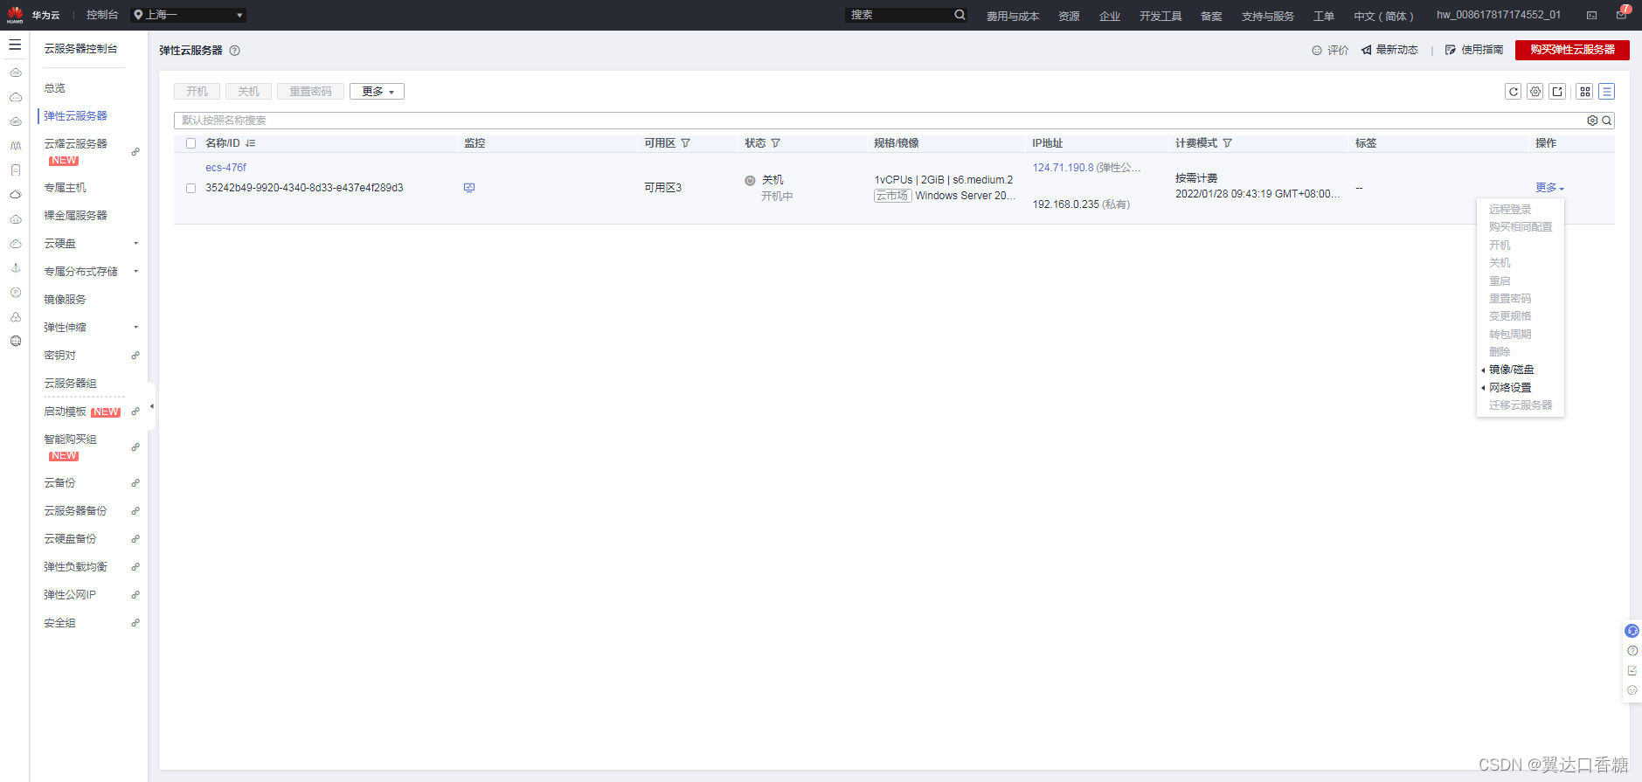1642x782 pixels.
Task: Open 备案 top menu
Action: pos(1211,16)
